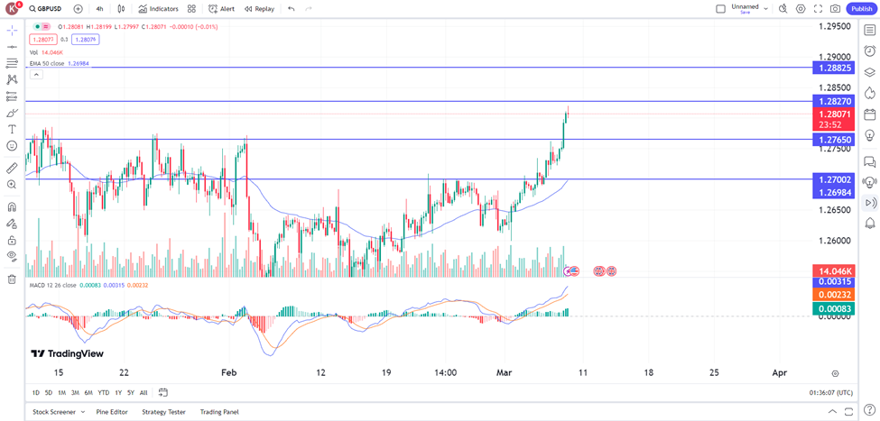Undo the last chart action
The width and height of the screenshot is (880, 421).
coord(291,9)
